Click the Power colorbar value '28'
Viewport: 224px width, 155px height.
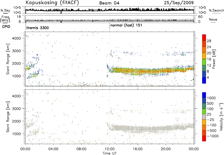(x=209, y=41)
